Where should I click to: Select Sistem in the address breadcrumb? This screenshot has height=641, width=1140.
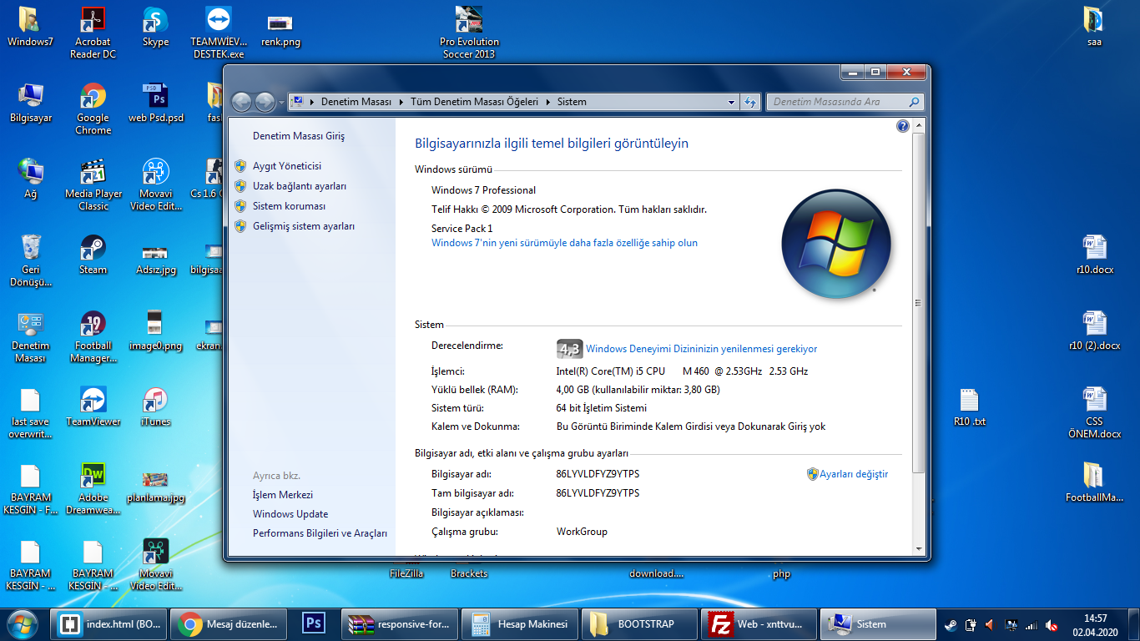[x=572, y=102]
